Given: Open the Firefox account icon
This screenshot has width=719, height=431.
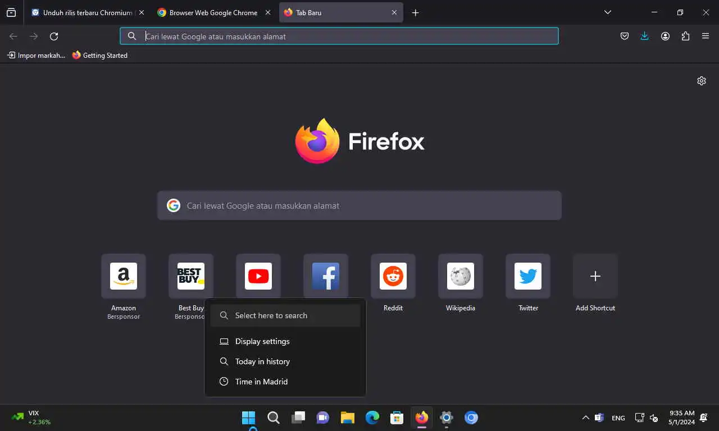Looking at the screenshot, I should click(665, 36).
